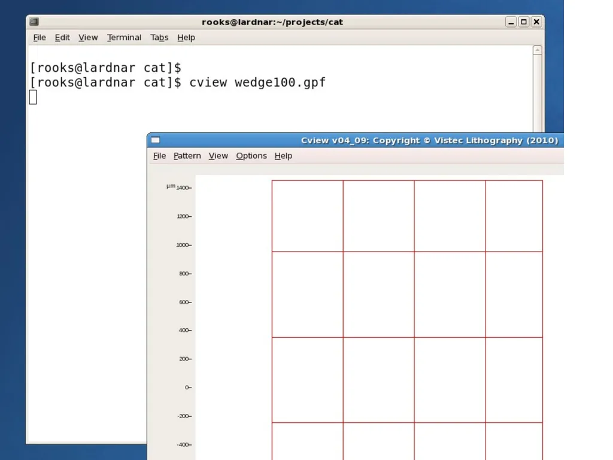This screenshot has height=460, width=613.
Task: Click the 1000 ruler label in Cview
Action: point(183,245)
